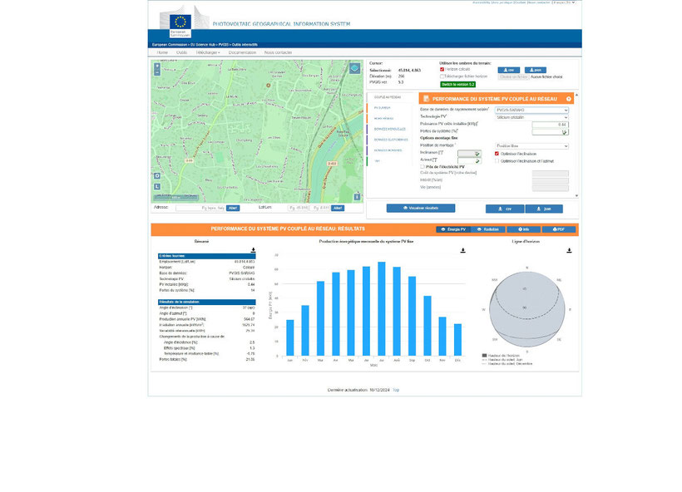
Task: Open the map layers switcher icon
Action: coord(354,69)
